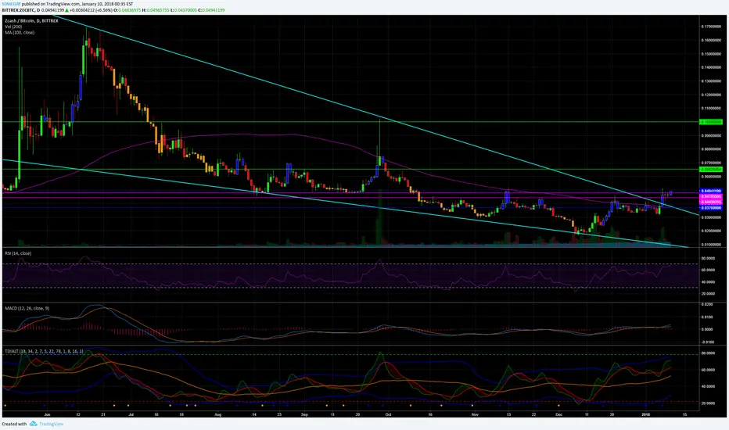Click the closing price value after C:
Image resolution: width=729 pixels, height=430 pixels.
214,9
